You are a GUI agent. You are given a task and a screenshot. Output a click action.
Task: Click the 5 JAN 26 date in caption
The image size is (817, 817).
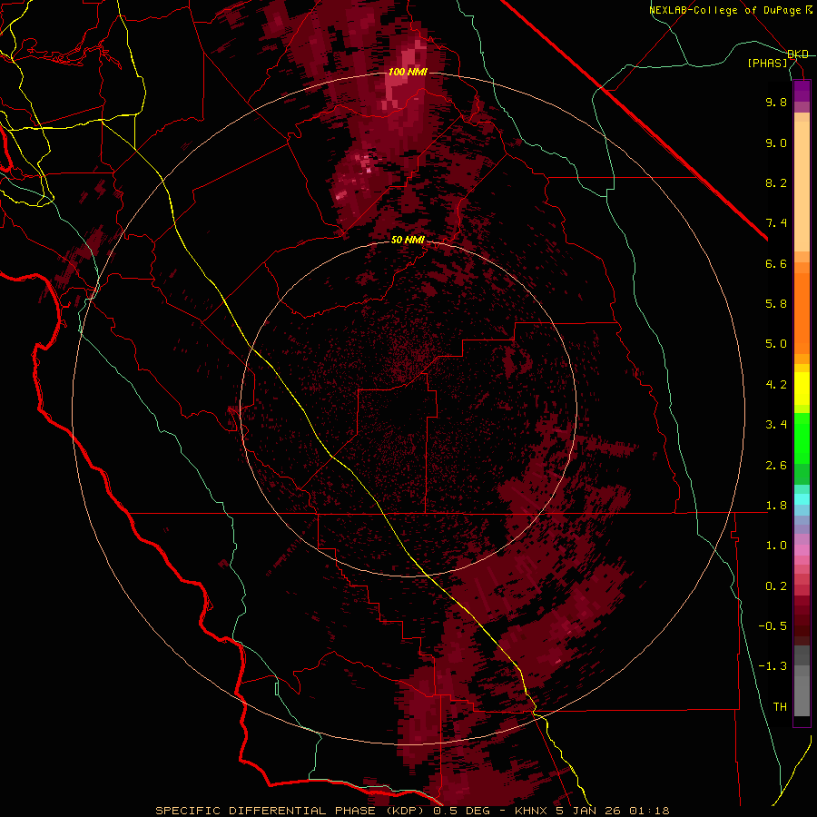(x=589, y=811)
